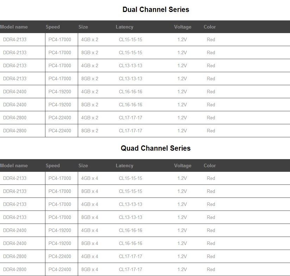Click CL17-17-17 latency in the 4GB x 4 row

(x=131, y=256)
